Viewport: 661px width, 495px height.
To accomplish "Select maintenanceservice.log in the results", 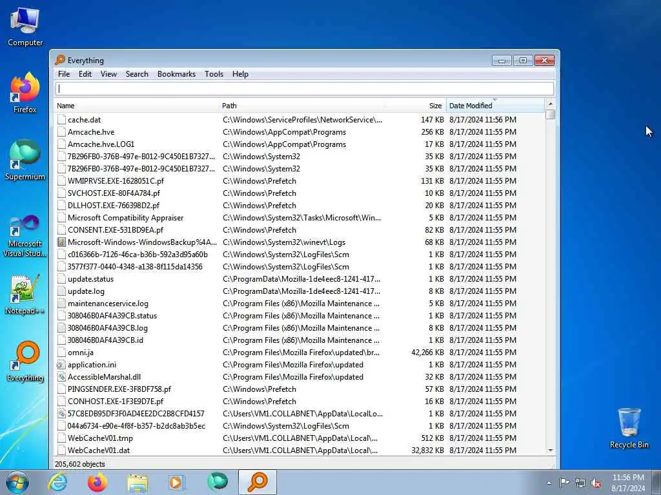I will point(300,304).
